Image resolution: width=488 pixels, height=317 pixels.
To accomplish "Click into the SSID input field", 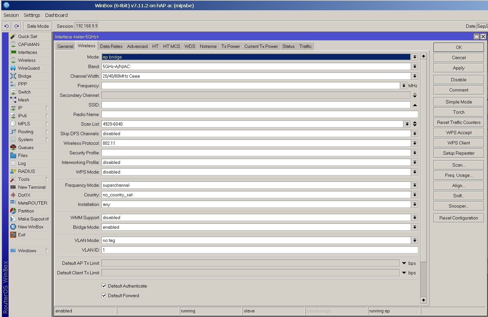I will [256, 105].
